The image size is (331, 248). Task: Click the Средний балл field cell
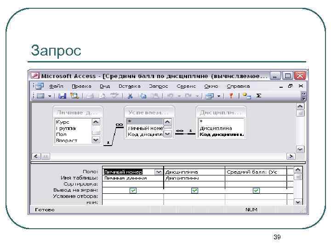tap(256, 172)
